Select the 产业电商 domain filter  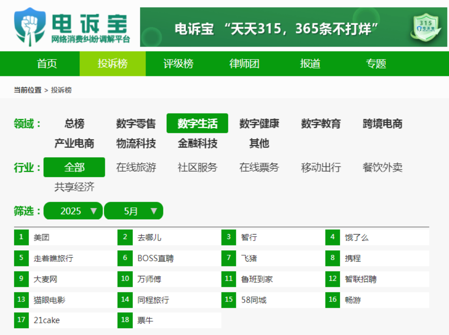tap(75, 143)
